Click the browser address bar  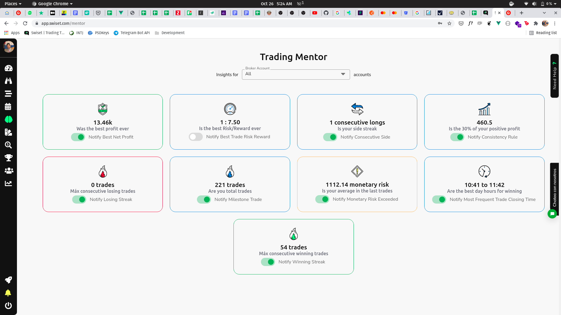[234, 23]
